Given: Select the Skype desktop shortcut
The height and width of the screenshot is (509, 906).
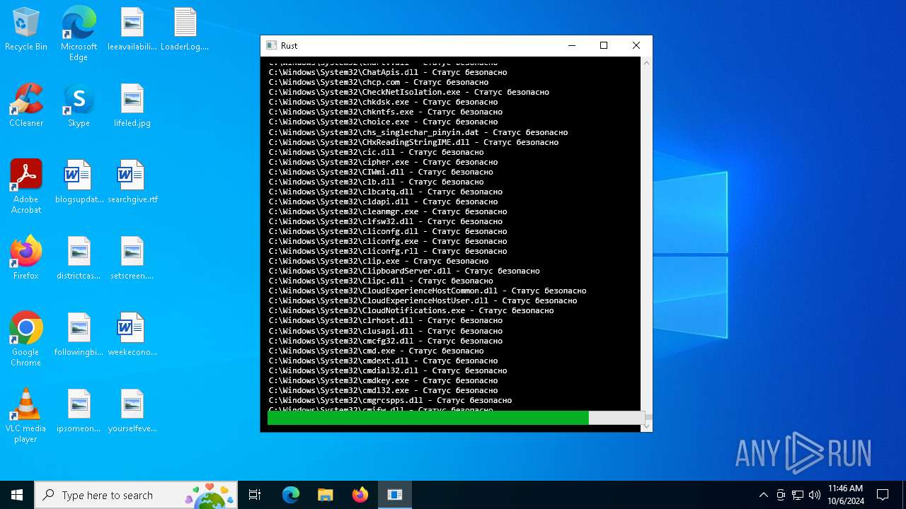Looking at the screenshot, I should point(79,106).
